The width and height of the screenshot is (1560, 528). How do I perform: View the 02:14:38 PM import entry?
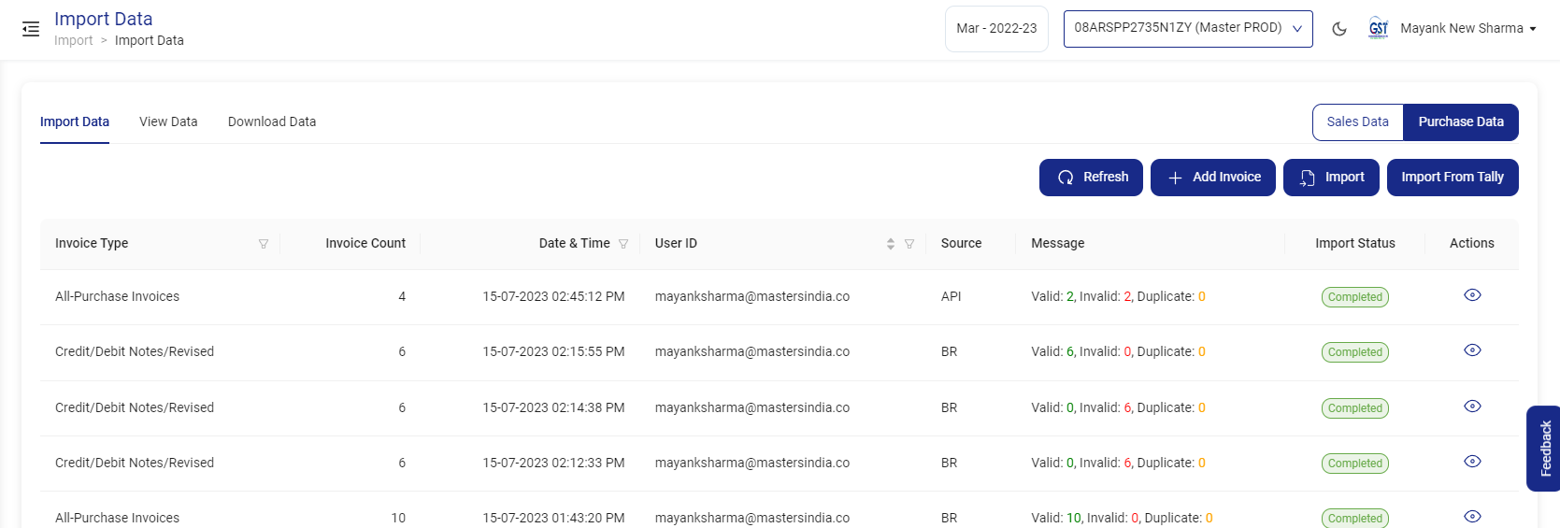1471,407
